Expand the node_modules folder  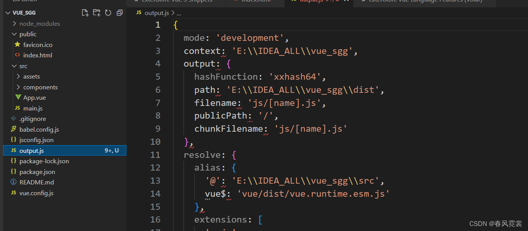tap(15, 23)
